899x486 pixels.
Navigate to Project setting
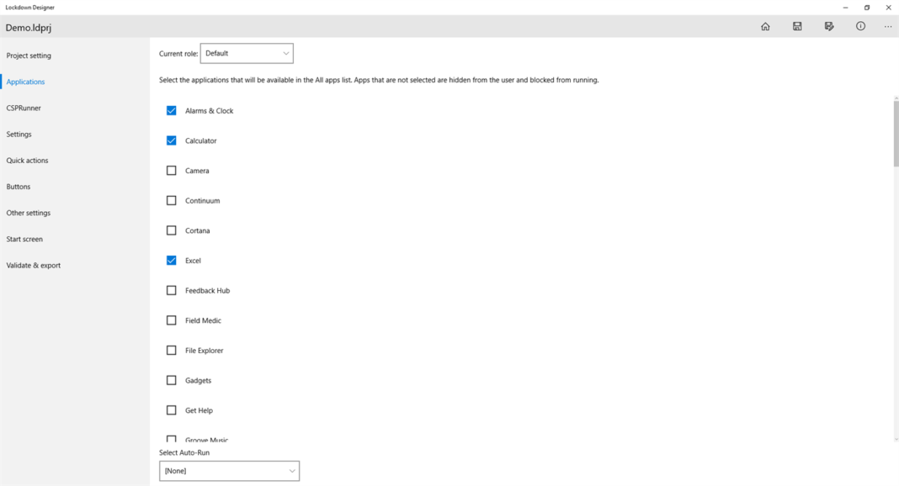(x=28, y=55)
